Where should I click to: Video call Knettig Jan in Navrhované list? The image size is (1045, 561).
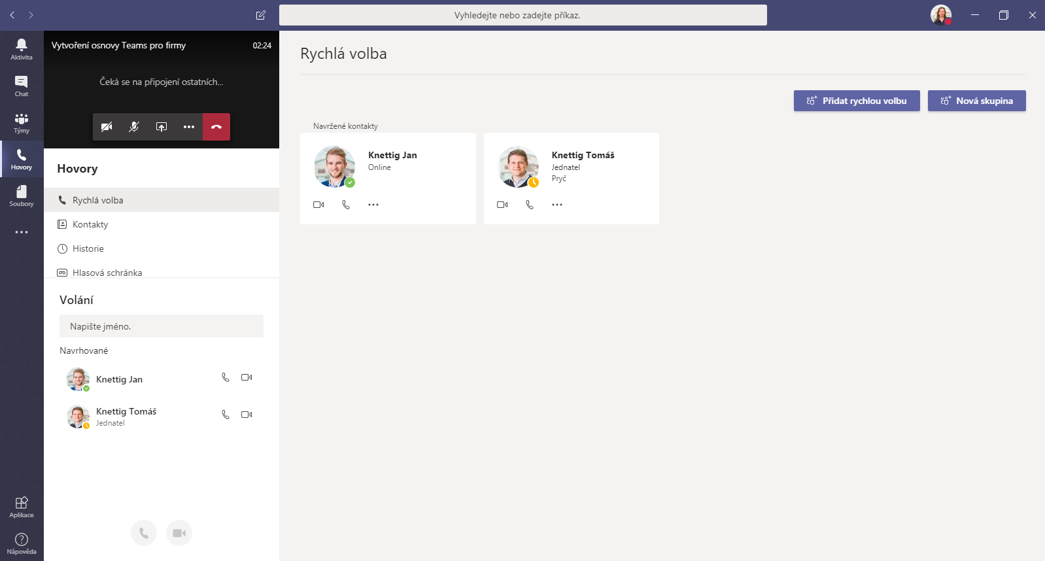point(247,377)
